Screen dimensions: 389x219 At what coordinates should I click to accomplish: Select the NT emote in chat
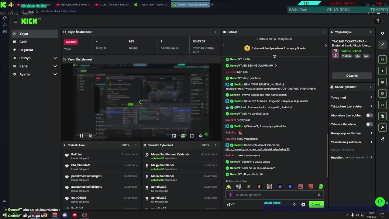coord(249,187)
